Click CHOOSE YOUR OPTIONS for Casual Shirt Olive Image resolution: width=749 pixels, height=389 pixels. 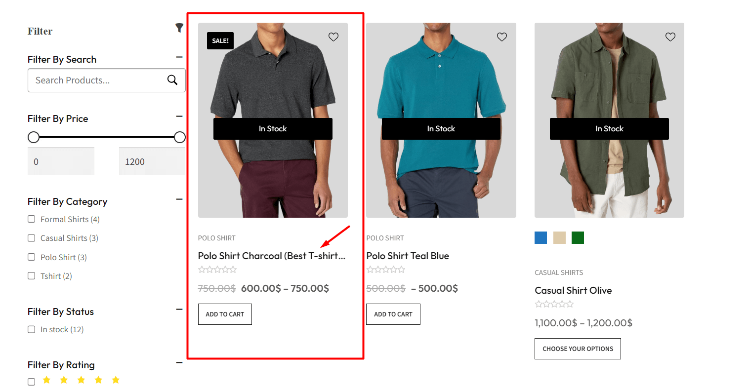click(577, 349)
